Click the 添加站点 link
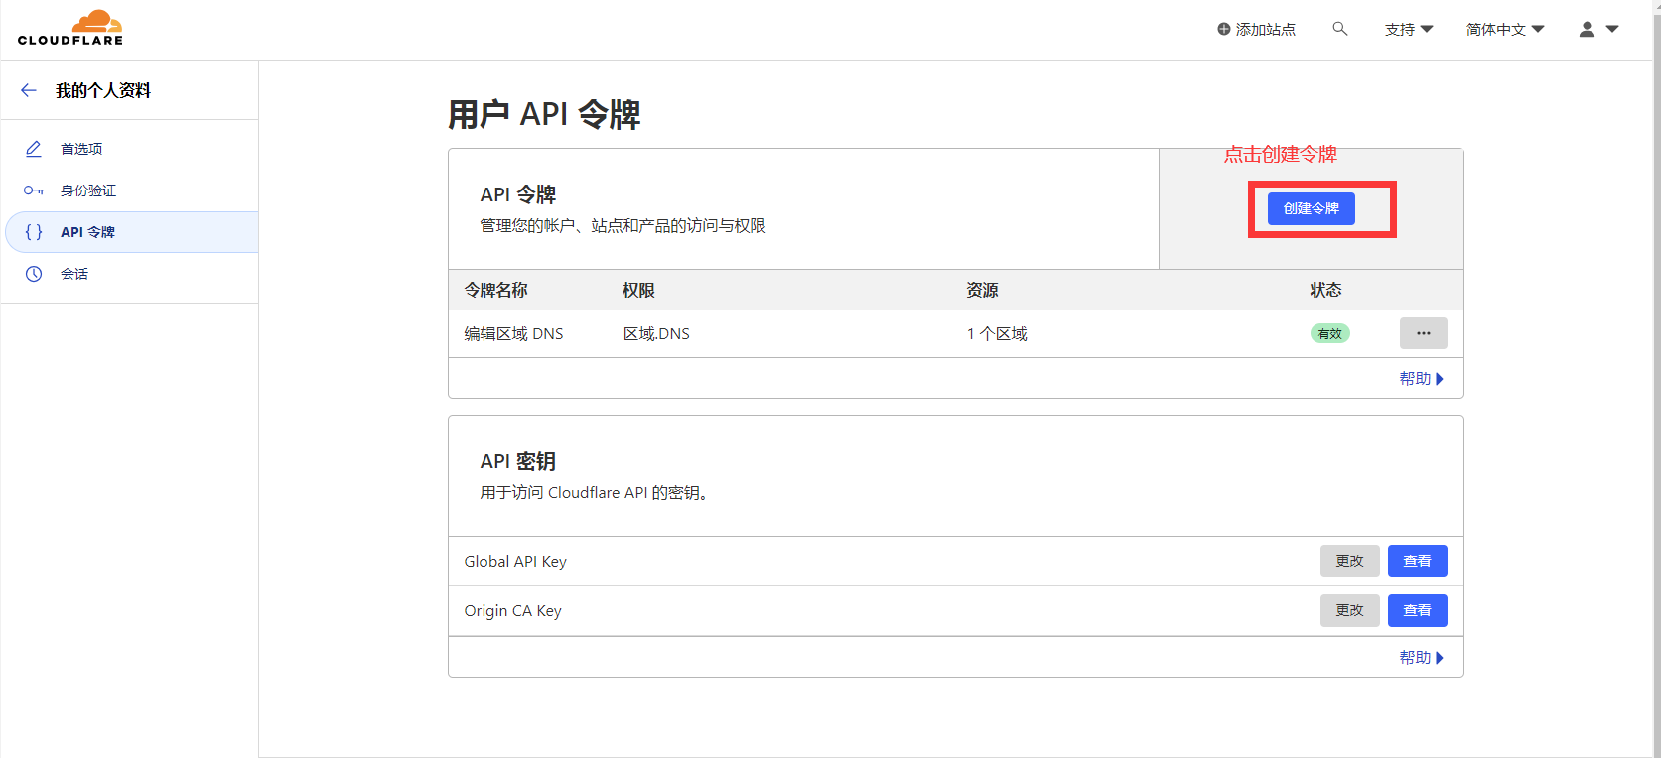1661x758 pixels. pyautogui.click(x=1256, y=29)
